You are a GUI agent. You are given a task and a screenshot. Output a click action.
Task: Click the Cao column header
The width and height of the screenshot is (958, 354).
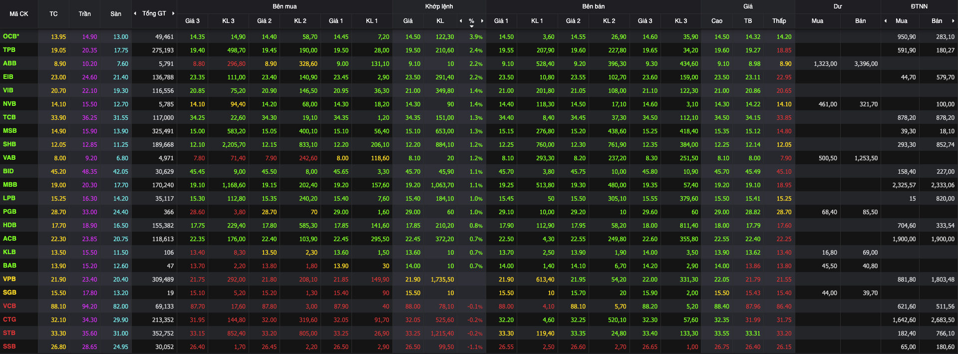tap(717, 21)
